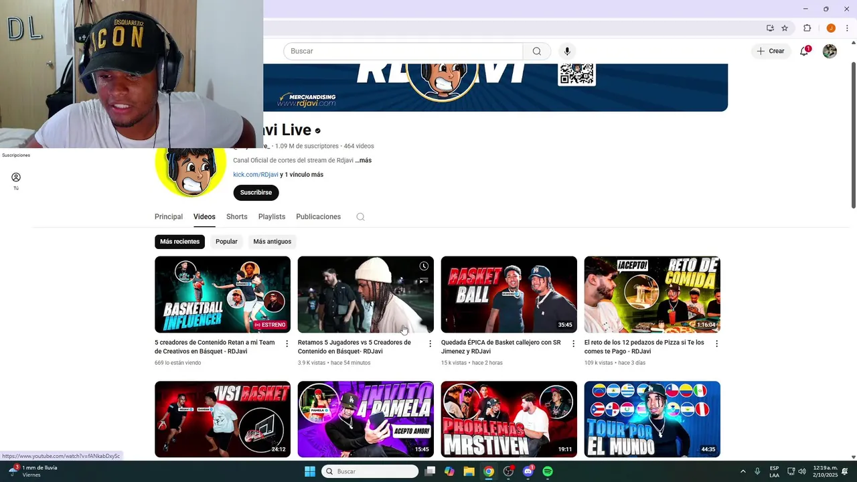Viewport: 857px width, 482px height.
Task: Show hidden system tray icons chevron
Action: (743, 471)
